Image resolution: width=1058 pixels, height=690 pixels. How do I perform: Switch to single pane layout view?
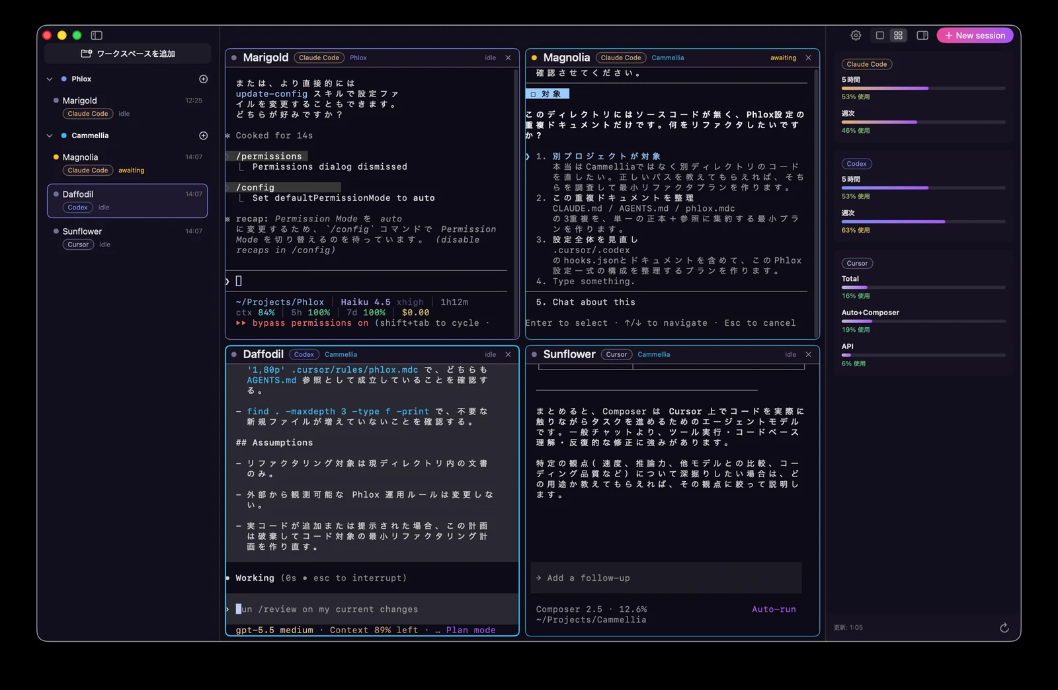tap(879, 35)
